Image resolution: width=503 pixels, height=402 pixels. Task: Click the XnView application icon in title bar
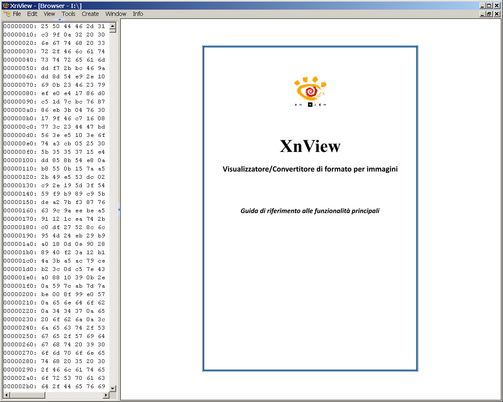point(6,6)
